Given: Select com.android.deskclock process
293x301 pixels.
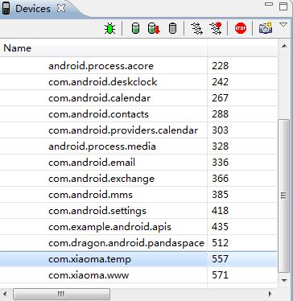Looking at the screenshot, I should click(x=102, y=82).
